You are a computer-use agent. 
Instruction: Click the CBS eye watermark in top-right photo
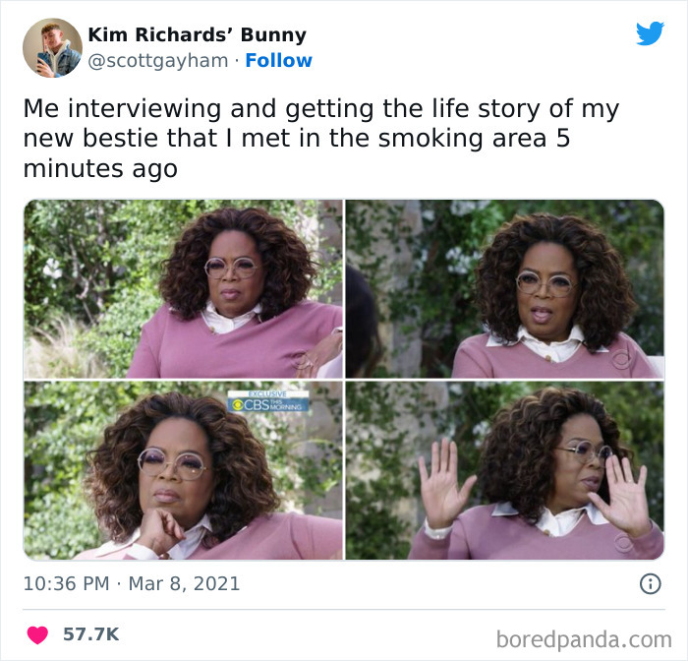click(622, 360)
